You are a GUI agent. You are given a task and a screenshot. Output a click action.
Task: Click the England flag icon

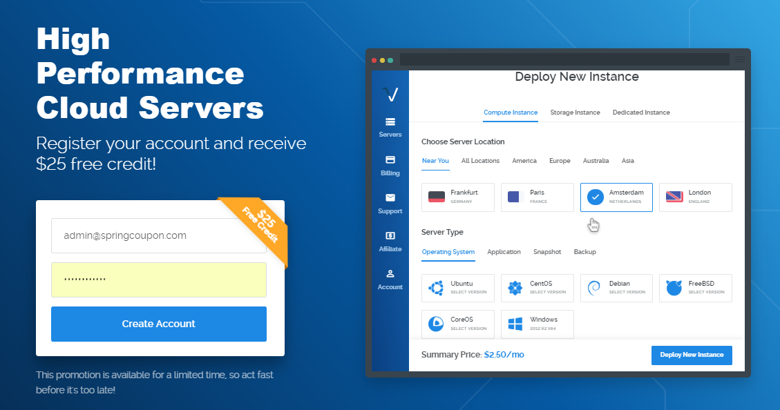click(674, 197)
